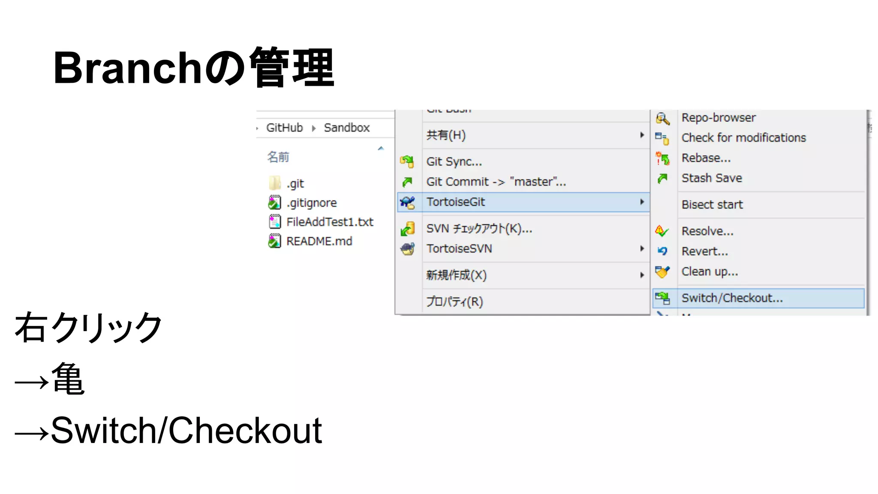878x494 pixels.
Task: Choose Repo-browser in the submenu
Action: tap(758, 118)
